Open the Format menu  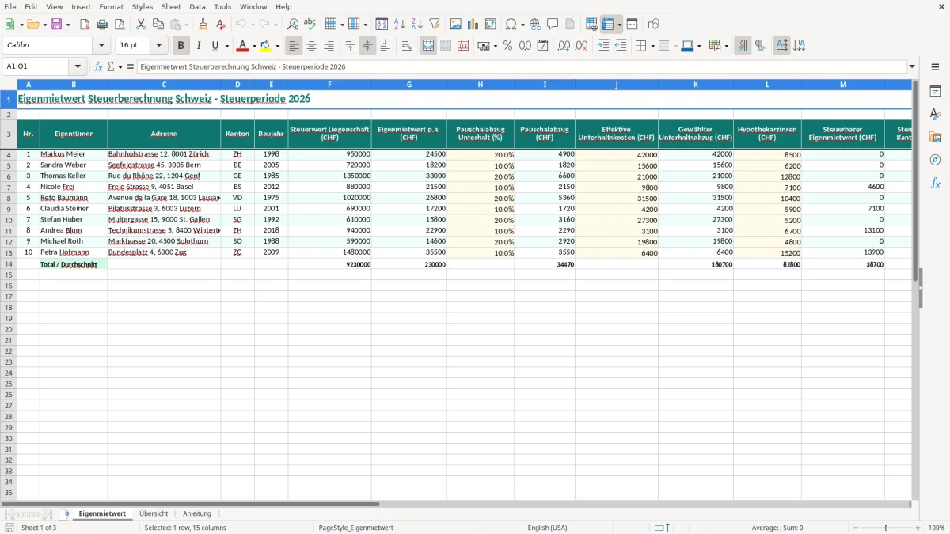pos(111,6)
